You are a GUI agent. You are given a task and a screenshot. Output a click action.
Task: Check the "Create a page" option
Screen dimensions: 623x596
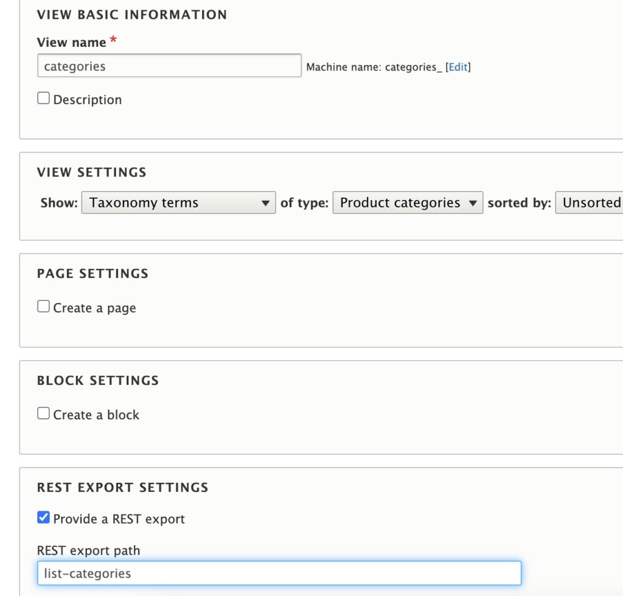pyautogui.click(x=43, y=306)
